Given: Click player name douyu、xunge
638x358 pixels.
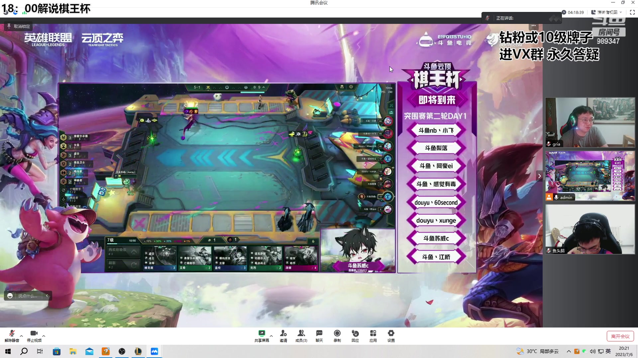Looking at the screenshot, I should [x=436, y=220].
